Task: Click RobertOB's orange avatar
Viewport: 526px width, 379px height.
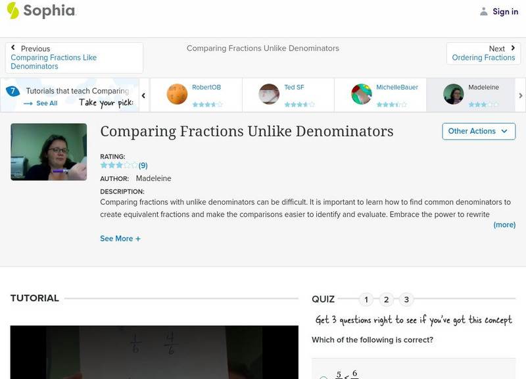Action: (177, 94)
